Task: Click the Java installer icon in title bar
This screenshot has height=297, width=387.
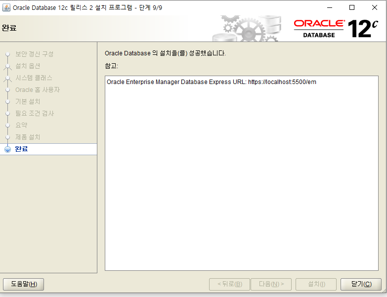Action: tap(6, 7)
